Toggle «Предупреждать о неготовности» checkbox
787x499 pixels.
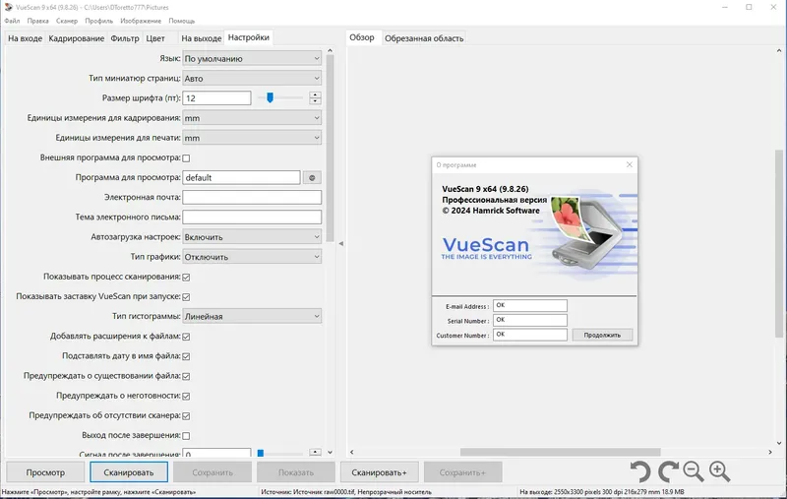click(186, 396)
